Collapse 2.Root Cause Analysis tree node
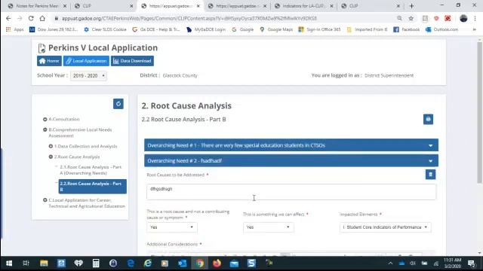Screen dimensions: 483x271 pyautogui.click(x=51, y=157)
